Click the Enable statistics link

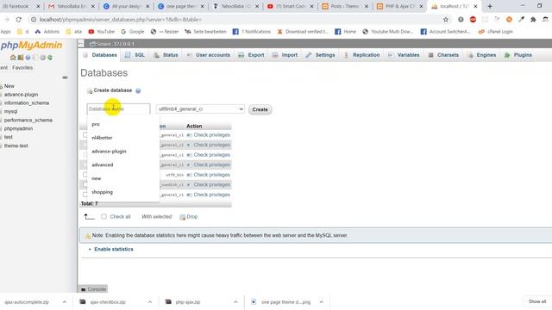click(114, 249)
